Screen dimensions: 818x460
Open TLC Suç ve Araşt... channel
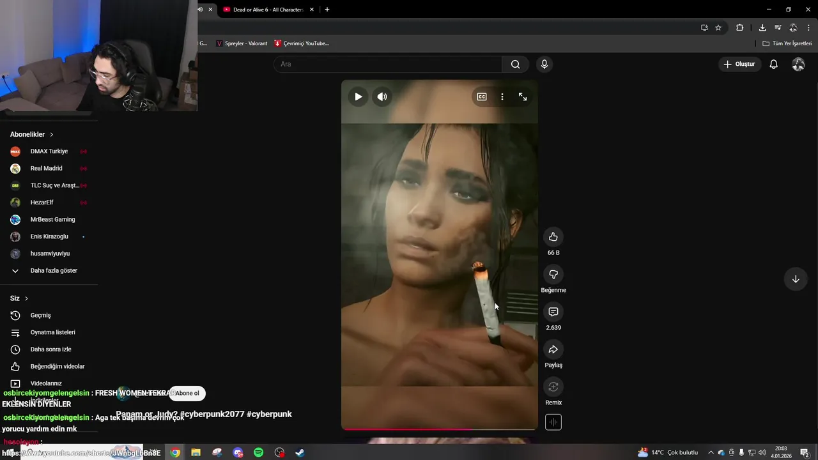[x=49, y=185]
